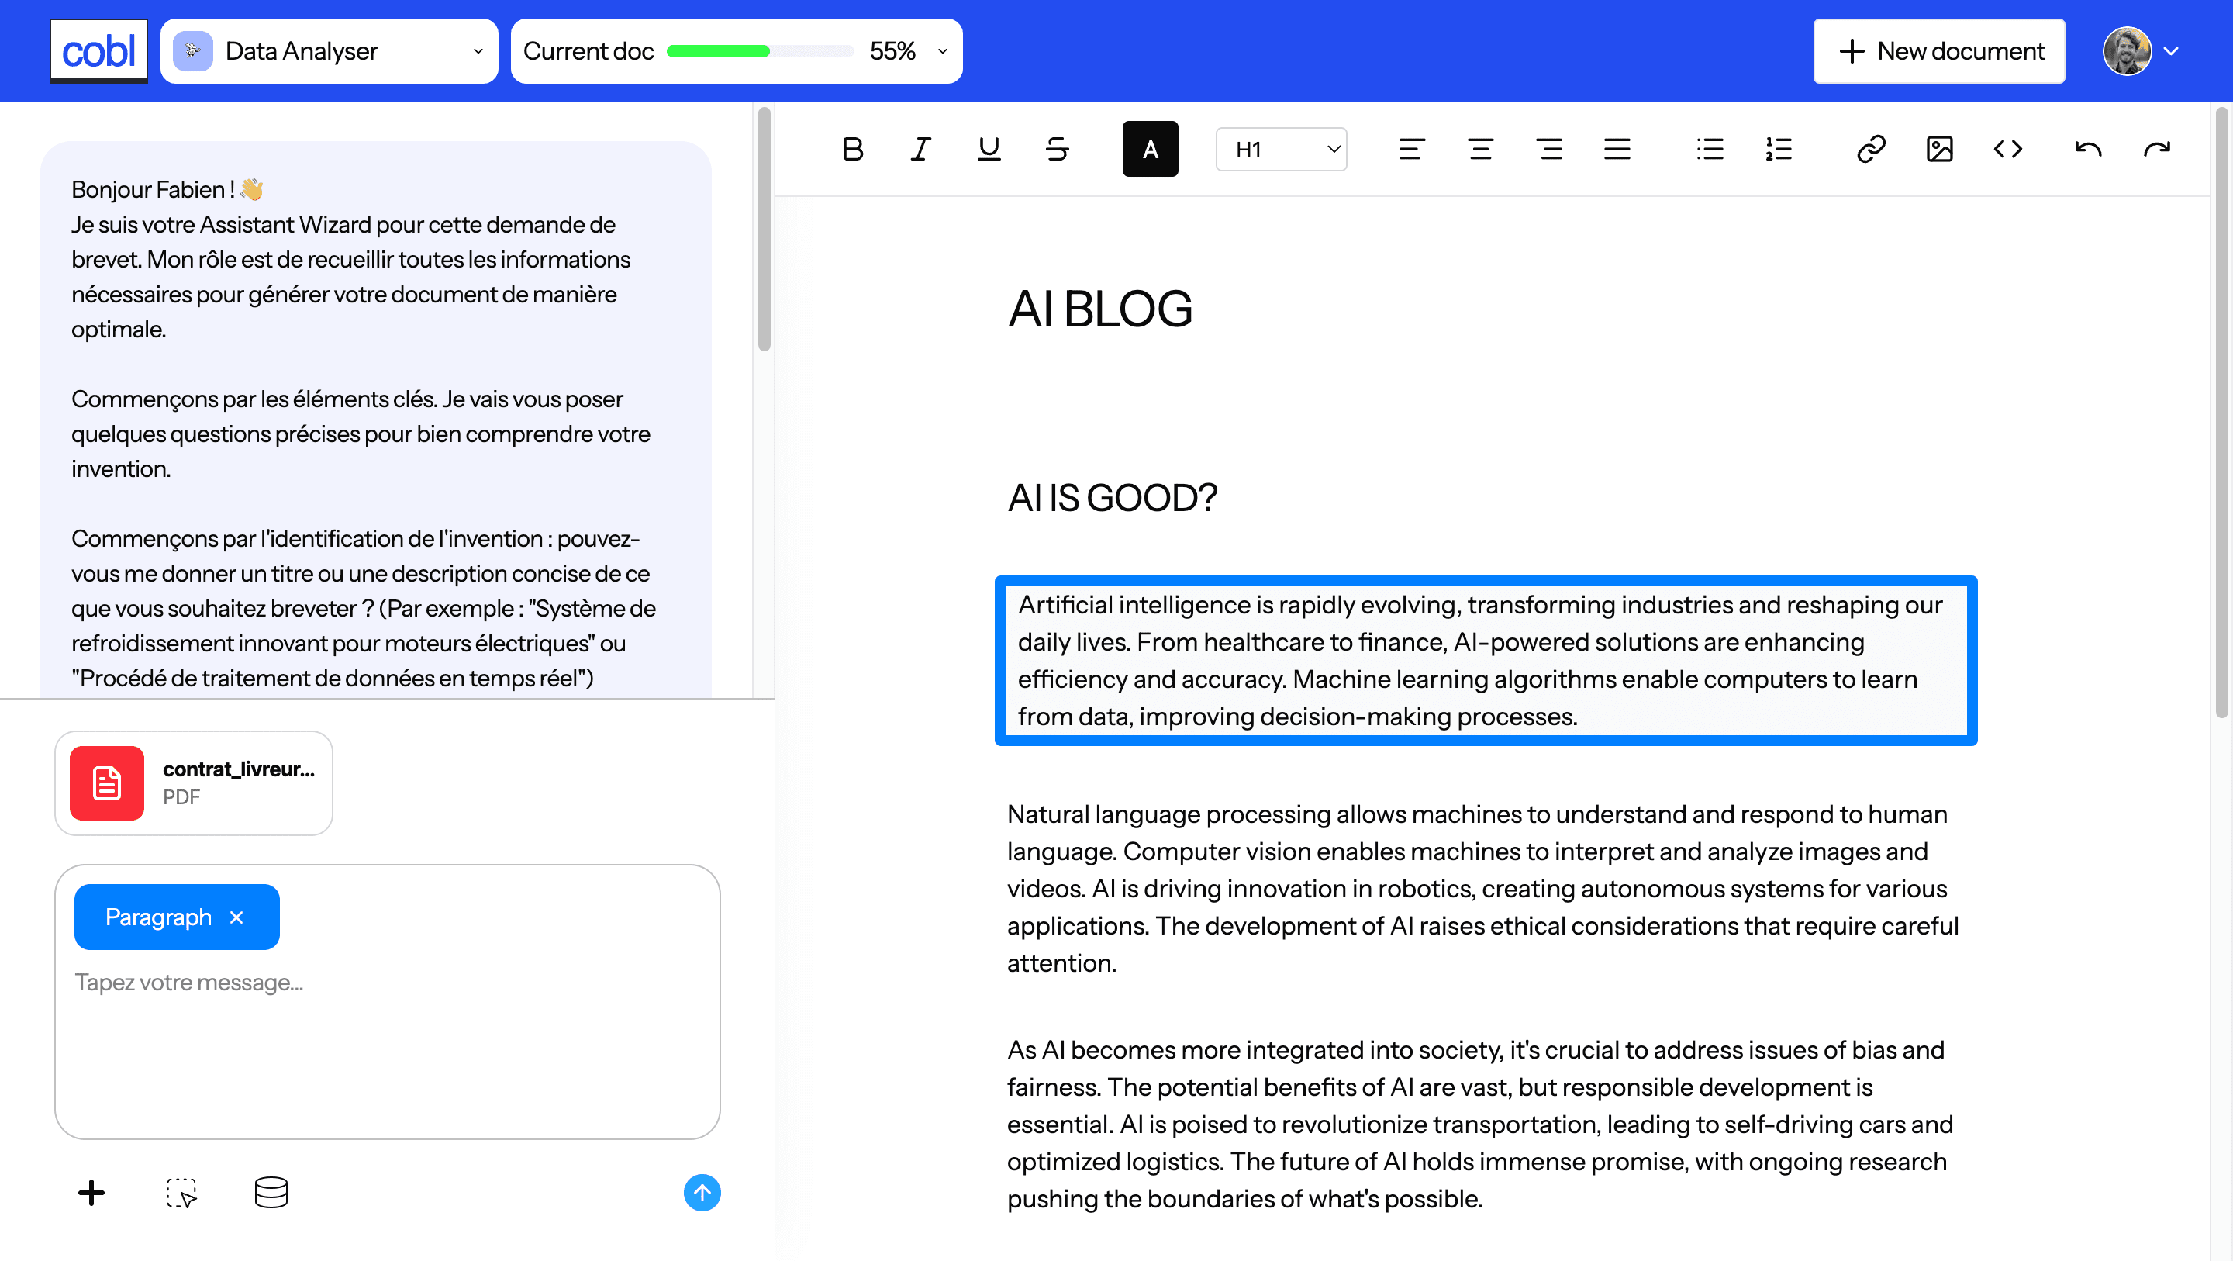Insert a hyperlink
The width and height of the screenshot is (2233, 1261).
[x=1871, y=149]
